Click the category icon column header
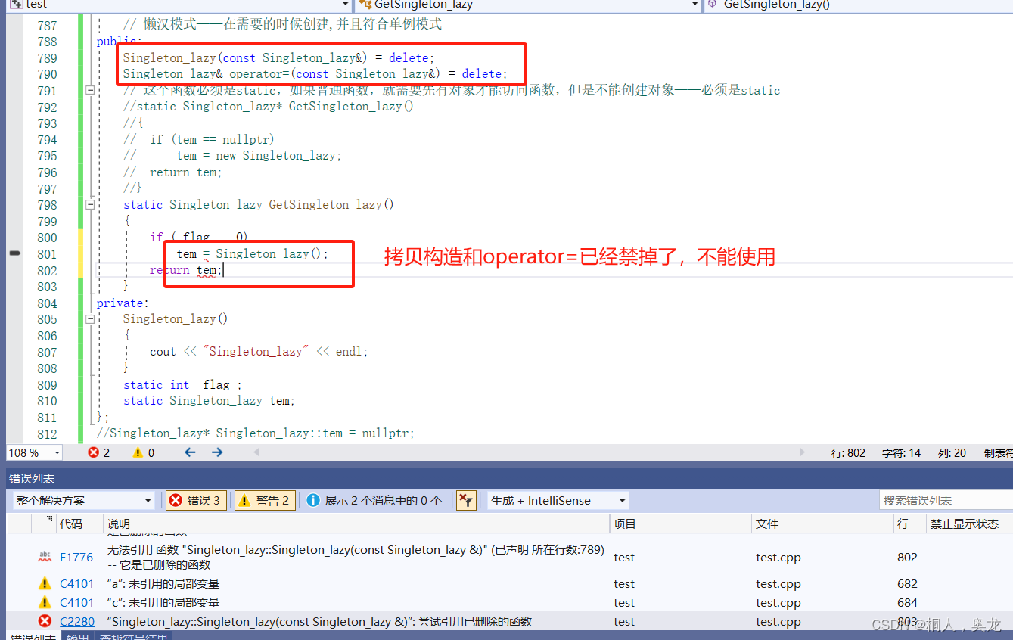 pos(45,523)
